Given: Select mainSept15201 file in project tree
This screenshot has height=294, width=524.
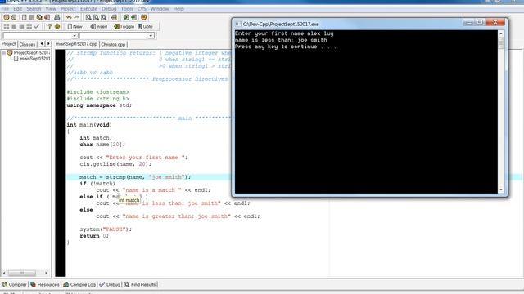Looking at the screenshot, I should (x=34, y=59).
